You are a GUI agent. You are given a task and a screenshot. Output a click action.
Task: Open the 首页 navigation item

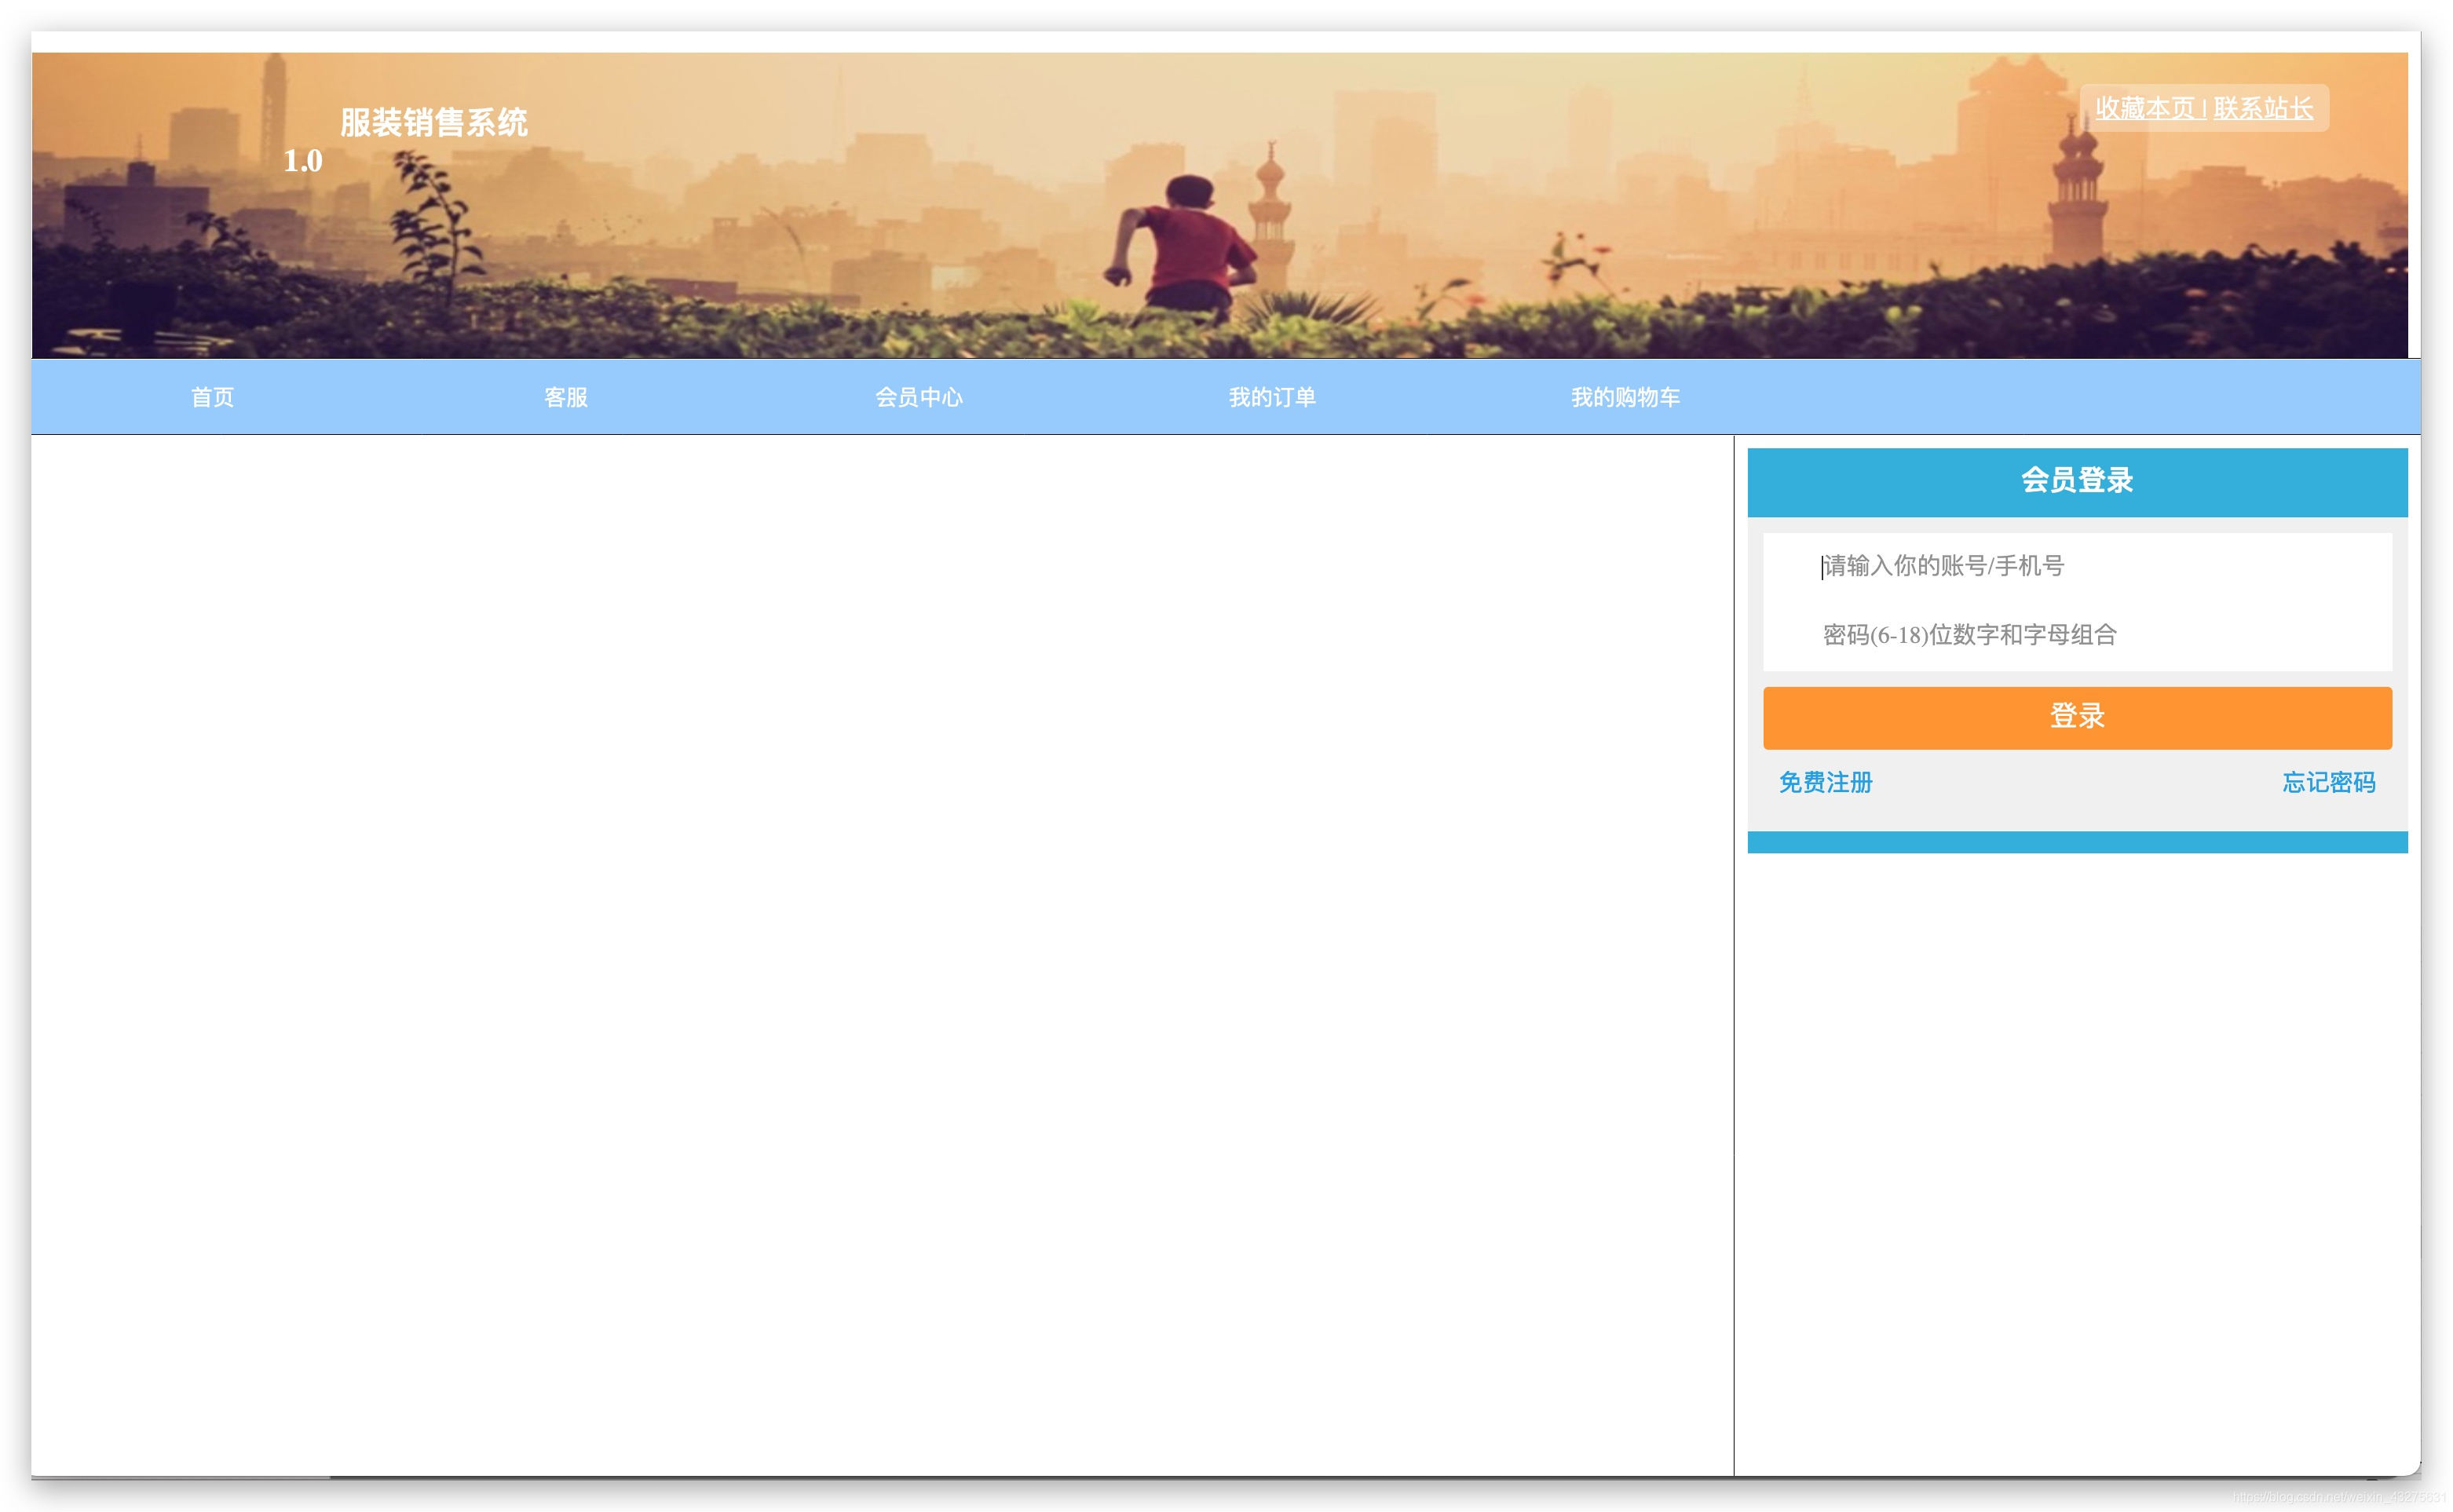point(212,397)
